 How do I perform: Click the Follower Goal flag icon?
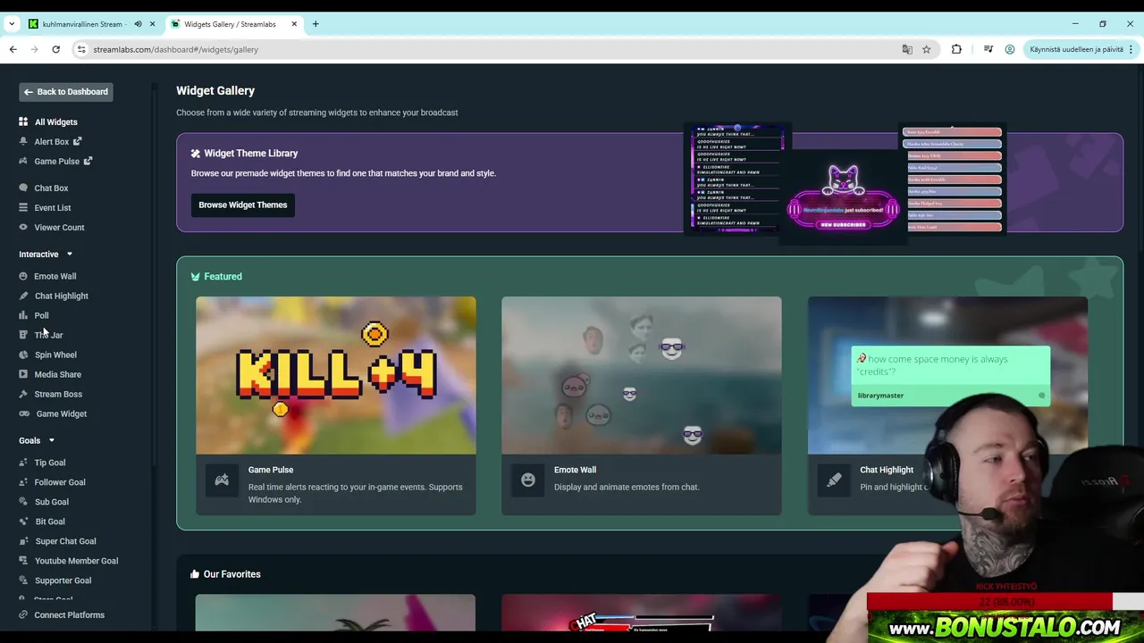(23, 482)
